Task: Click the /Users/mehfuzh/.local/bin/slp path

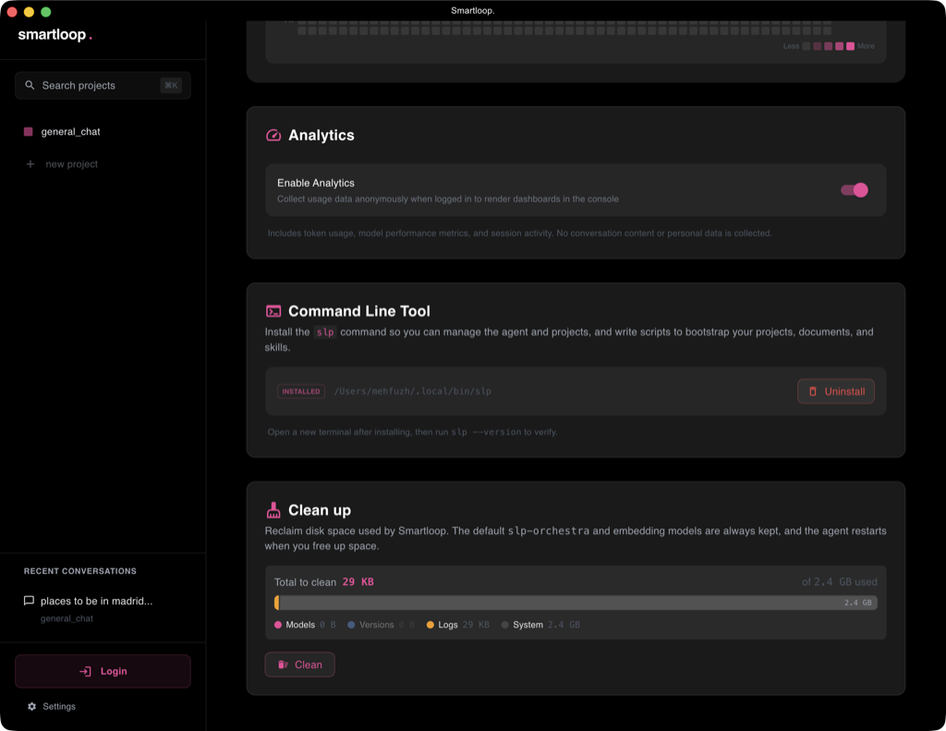Action: pyautogui.click(x=413, y=391)
